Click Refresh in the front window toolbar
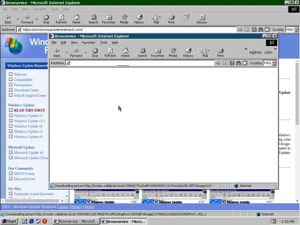 coord(110,53)
